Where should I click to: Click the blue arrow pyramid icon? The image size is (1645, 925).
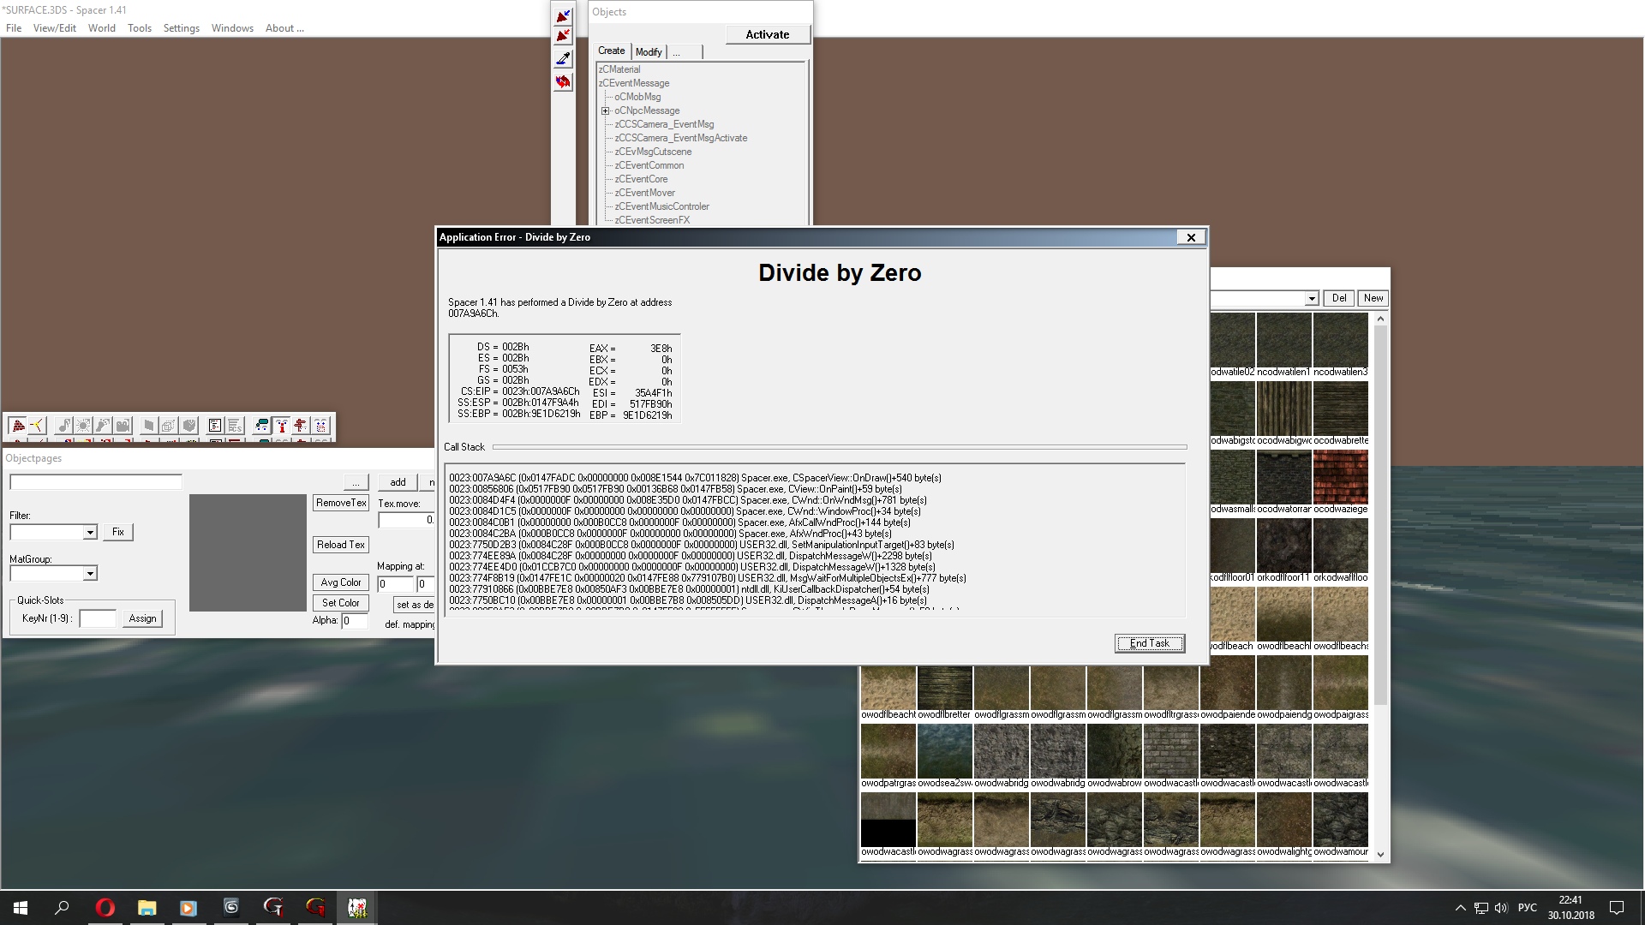tap(563, 16)
